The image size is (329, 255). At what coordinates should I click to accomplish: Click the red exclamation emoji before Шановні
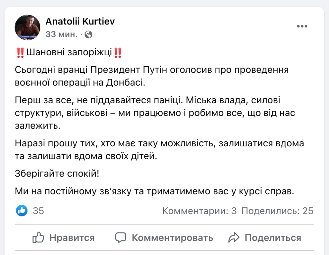point(20,52)
